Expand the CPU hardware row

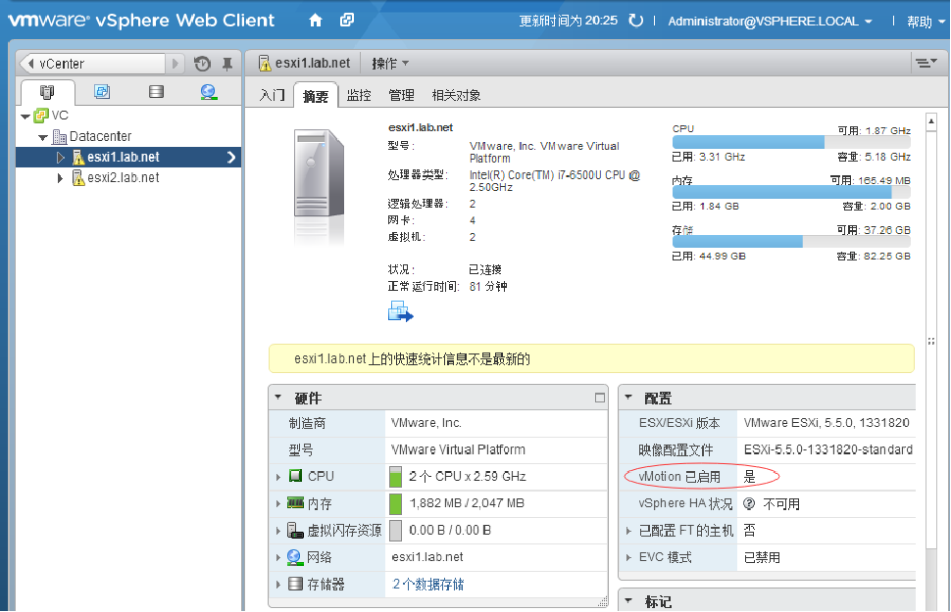(278, 477)
